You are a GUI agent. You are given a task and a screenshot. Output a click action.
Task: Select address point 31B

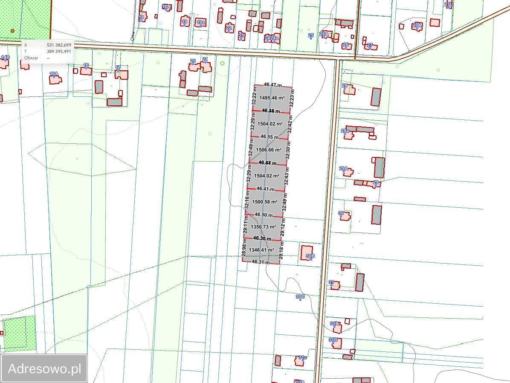333,341
